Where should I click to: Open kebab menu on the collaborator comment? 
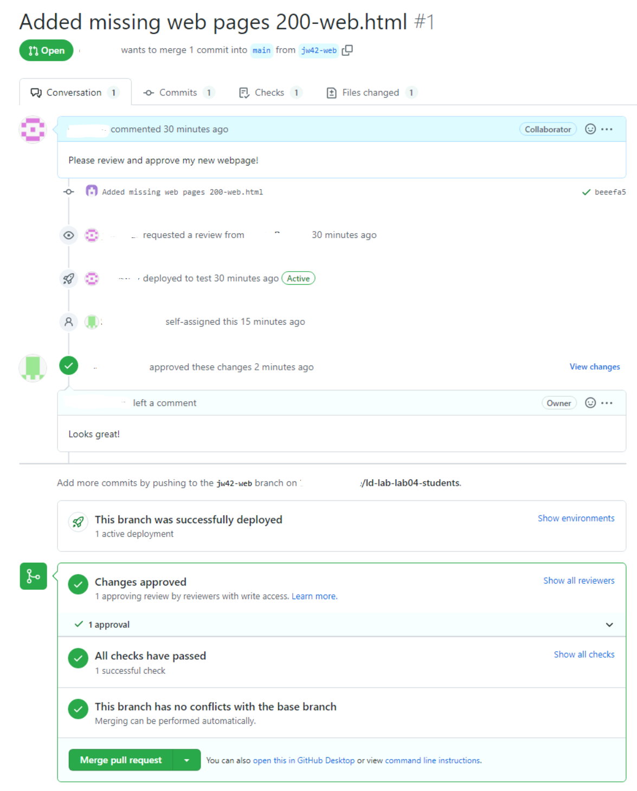(606, 129)
